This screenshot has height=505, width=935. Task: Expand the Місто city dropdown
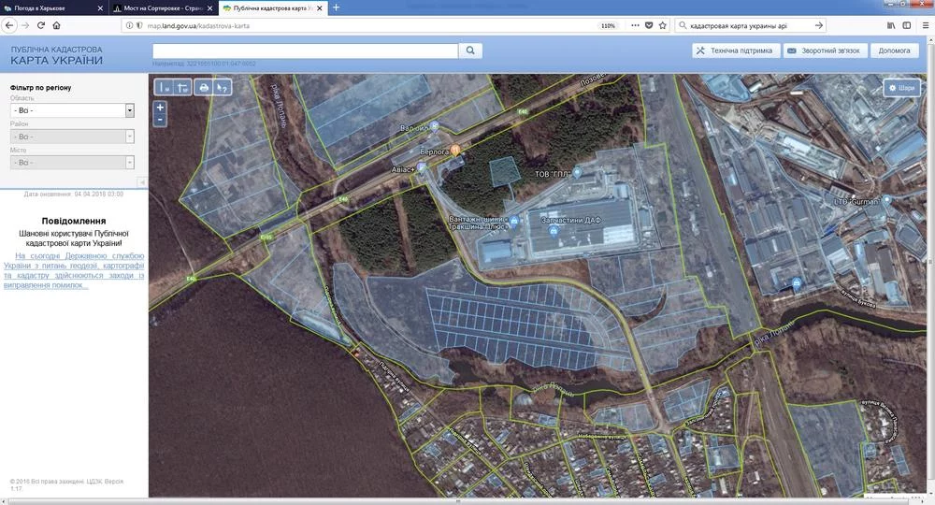point(72,162)
